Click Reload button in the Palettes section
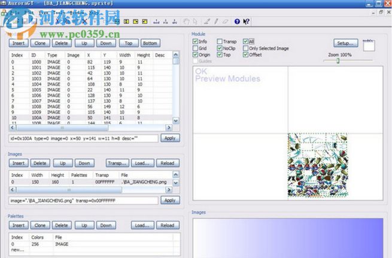Viewport: 392px width, 258px height. [x=168, y=225]
